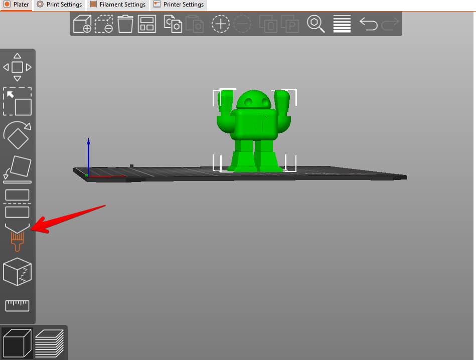Select the Cut tool
This screenshot has height=360, width=476.
[17, 204]
